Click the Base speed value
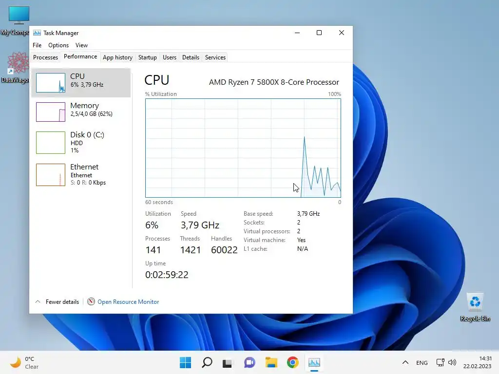Image resolution: width=499 pixels, height=374 pixels. [308, 214]
